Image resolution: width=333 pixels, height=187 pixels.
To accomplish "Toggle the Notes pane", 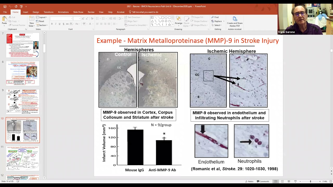I will tap(249, 181).
